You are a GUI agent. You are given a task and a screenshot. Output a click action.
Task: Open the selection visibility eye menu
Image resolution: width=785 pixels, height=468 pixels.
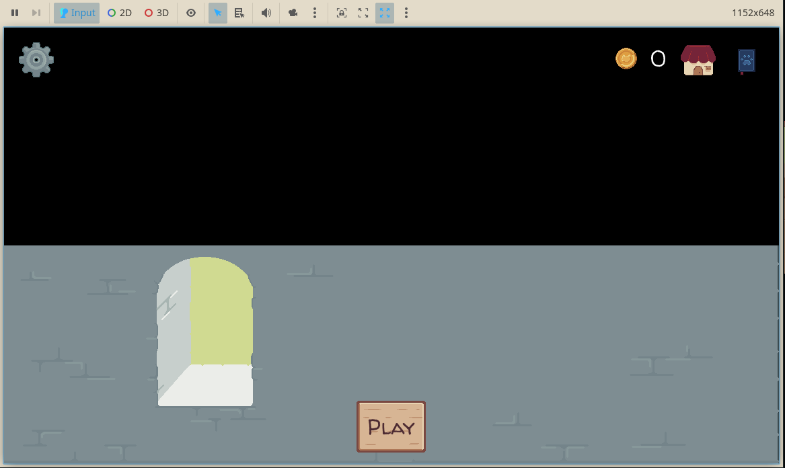click(x=191, y=13)
